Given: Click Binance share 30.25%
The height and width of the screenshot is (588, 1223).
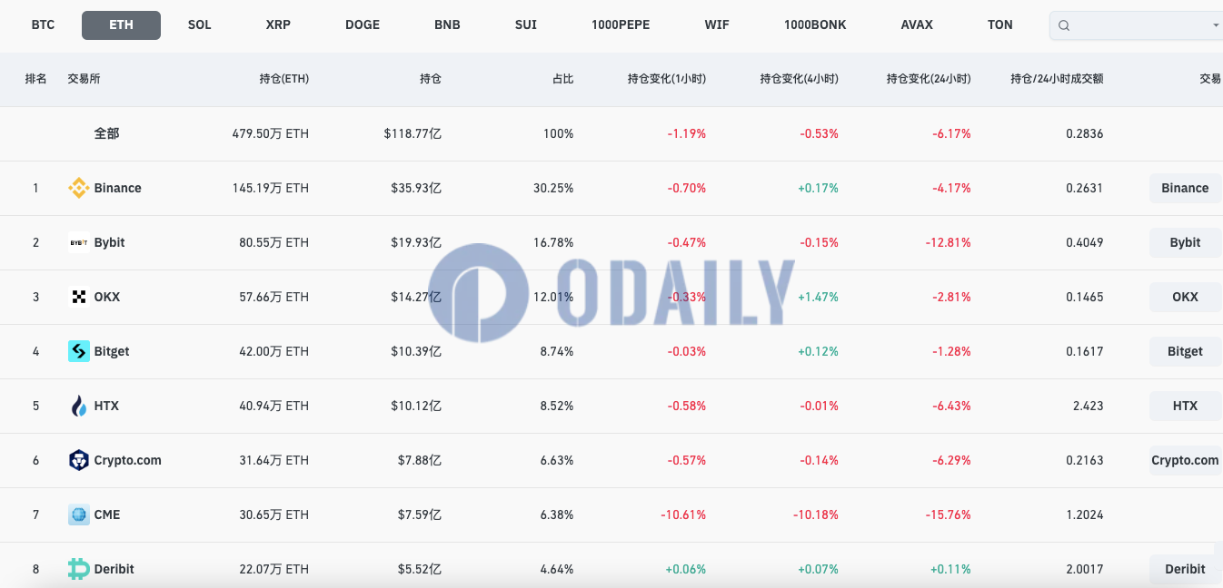Looking at the screenshot, I should 553,188.
